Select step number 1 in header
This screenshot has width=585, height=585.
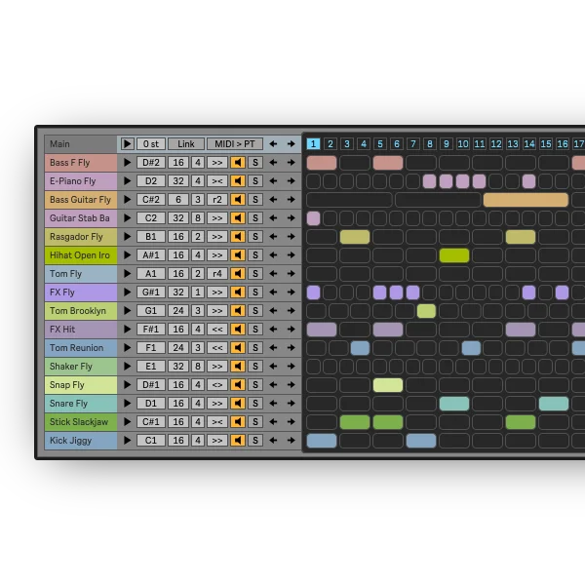coord(313,144)
